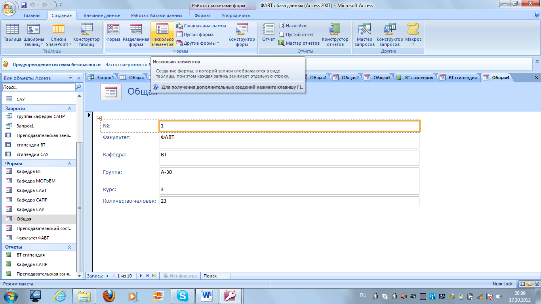
Task: Switch to Layout view in status bar
Action: [529, 284]
